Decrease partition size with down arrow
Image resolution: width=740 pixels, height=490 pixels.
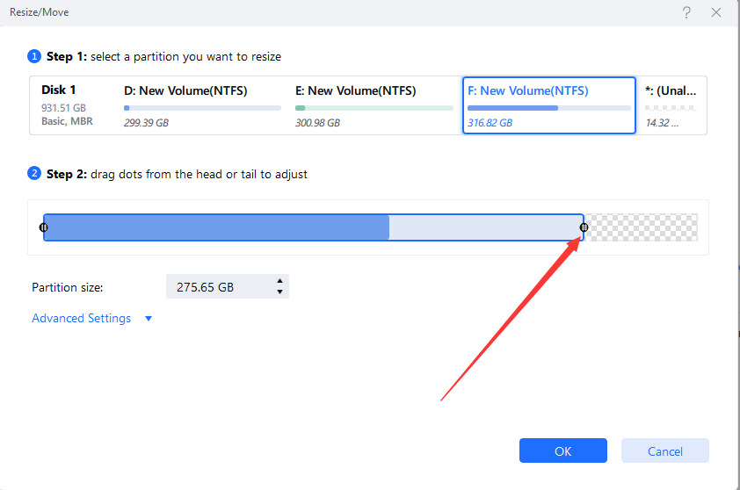[x=279, y=292]
